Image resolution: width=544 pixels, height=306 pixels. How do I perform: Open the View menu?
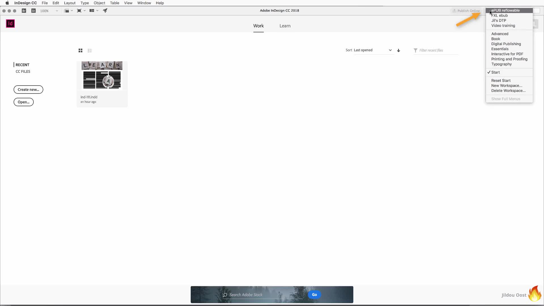tap(128, 3)
